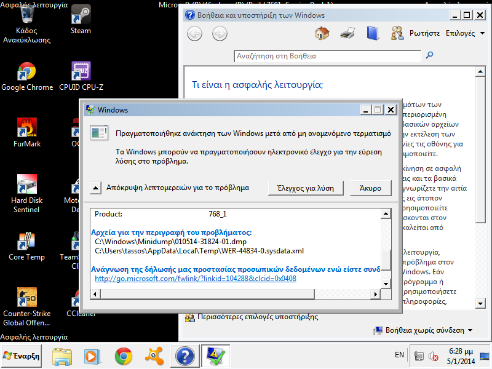The width and height of the screenshot is (492, 369).
Task: Click the search magnifier in Help window
Action: click(429, 55)
